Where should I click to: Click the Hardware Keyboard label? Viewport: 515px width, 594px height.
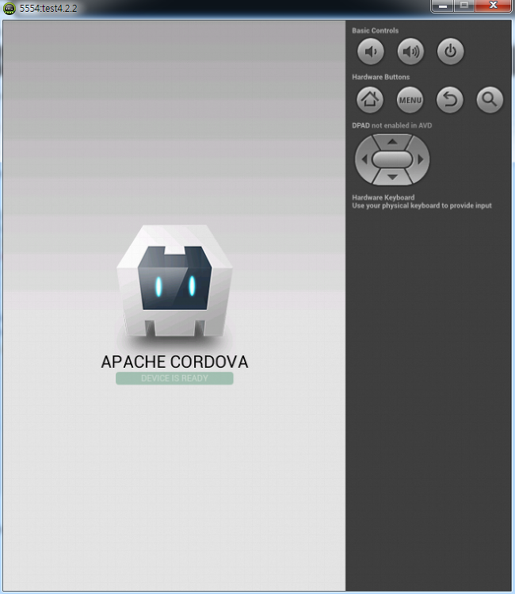click(x=383, y=197)
